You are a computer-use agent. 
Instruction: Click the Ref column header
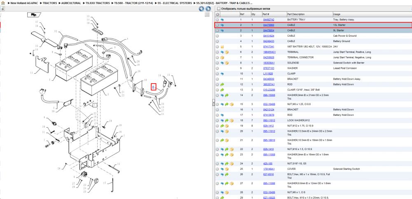[245, 14]
